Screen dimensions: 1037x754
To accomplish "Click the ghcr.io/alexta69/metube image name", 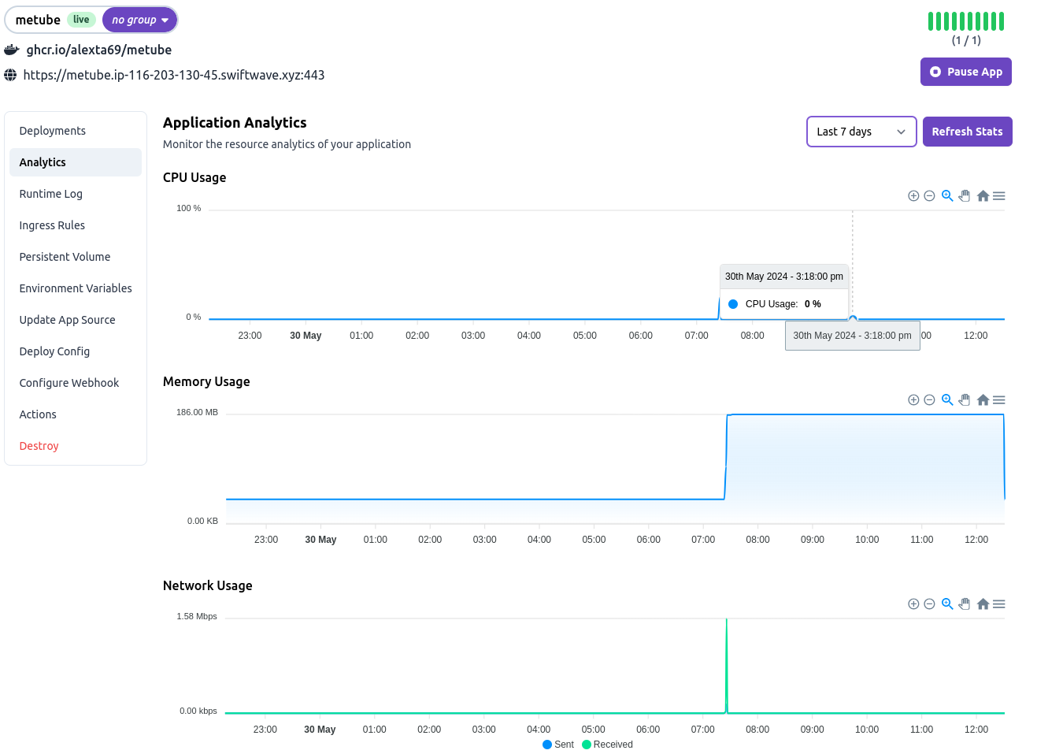I will click(99, 50).
